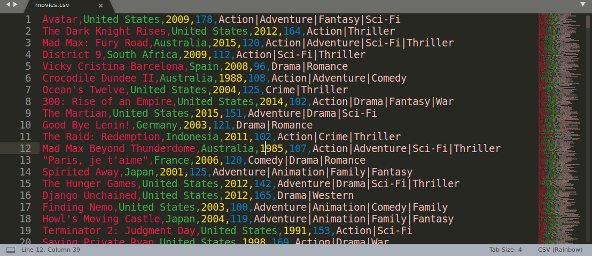Click 'Spain' country value

(204, 66)
